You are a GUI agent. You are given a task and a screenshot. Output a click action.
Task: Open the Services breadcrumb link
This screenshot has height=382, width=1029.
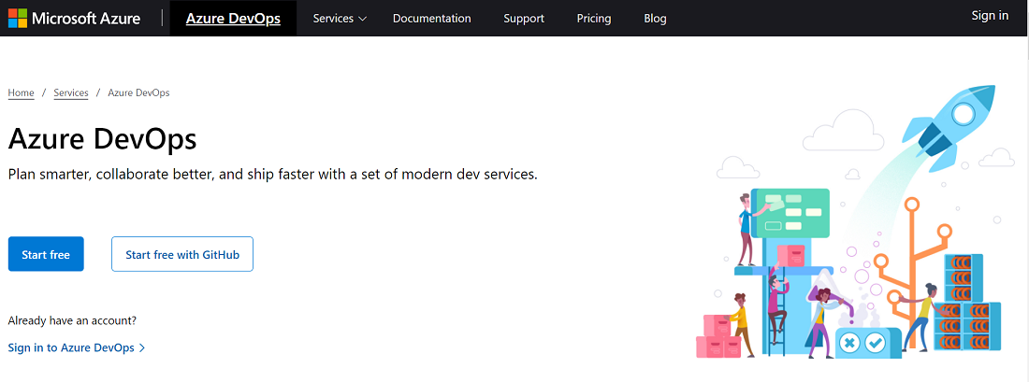pos(71,92)
